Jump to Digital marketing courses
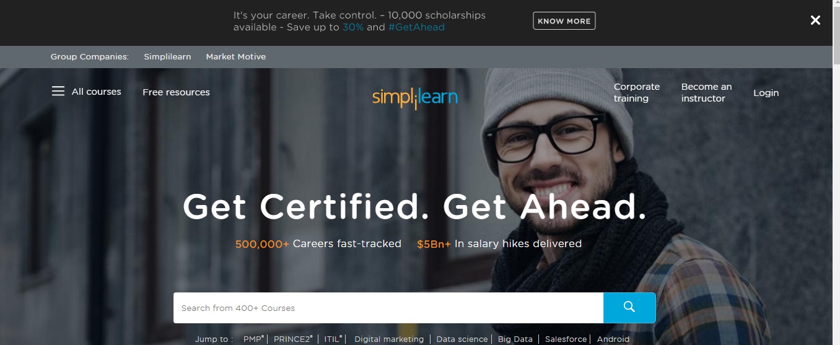 pyautogui.click(x=389, y=339)
